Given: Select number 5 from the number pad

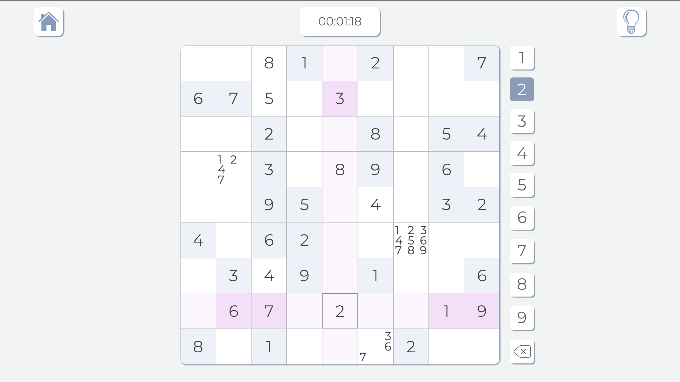Looking at the screenshot, I should pos(522,186).
